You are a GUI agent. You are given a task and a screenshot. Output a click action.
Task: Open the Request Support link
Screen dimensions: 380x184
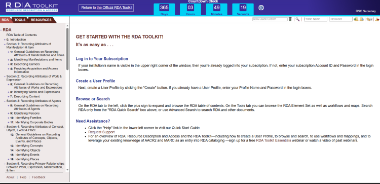click(101, 132)
